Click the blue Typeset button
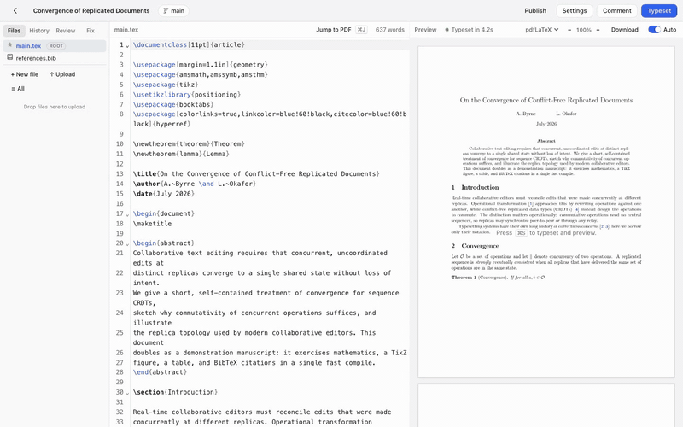683x427 pixels. pyautogui.click(x=658, y=10)
